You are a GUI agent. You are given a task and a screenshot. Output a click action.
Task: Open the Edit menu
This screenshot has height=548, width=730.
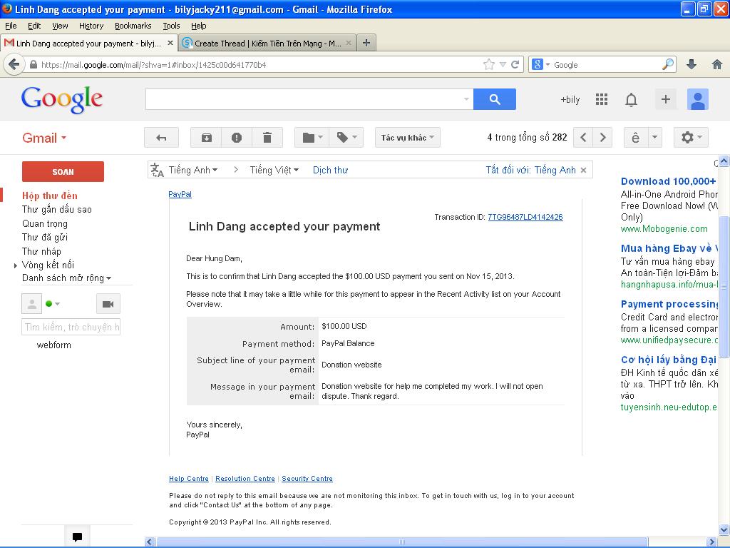(x=34, y=26)
